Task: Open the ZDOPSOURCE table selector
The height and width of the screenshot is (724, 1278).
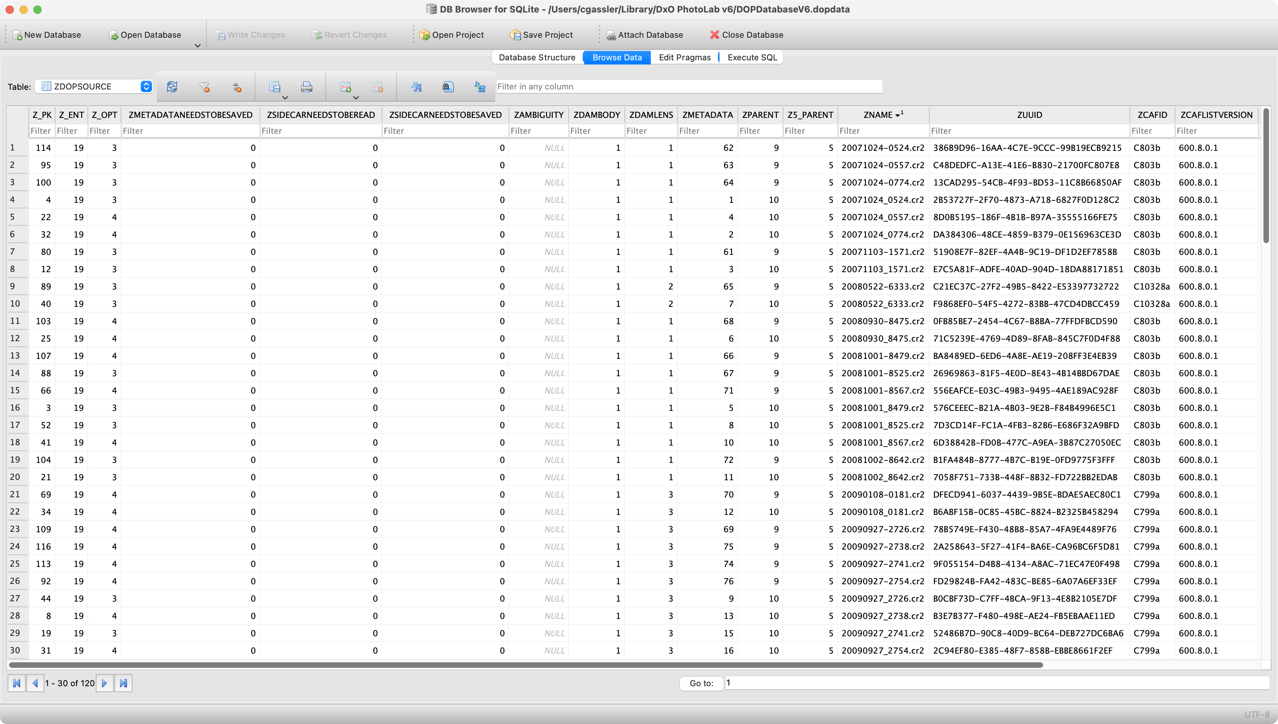Action: 94,87
